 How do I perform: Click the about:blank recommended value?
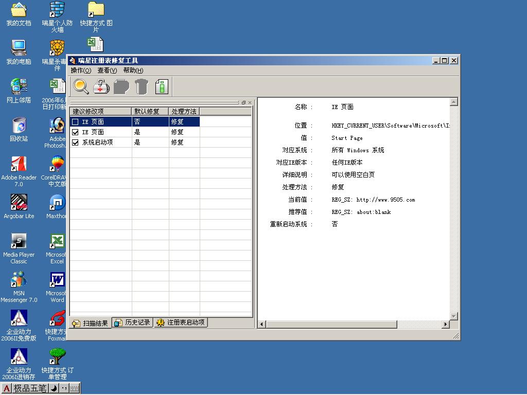374,212
